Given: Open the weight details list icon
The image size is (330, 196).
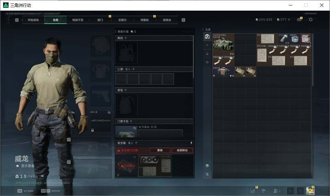Looking at the screenshot, I should pos(42,176).
